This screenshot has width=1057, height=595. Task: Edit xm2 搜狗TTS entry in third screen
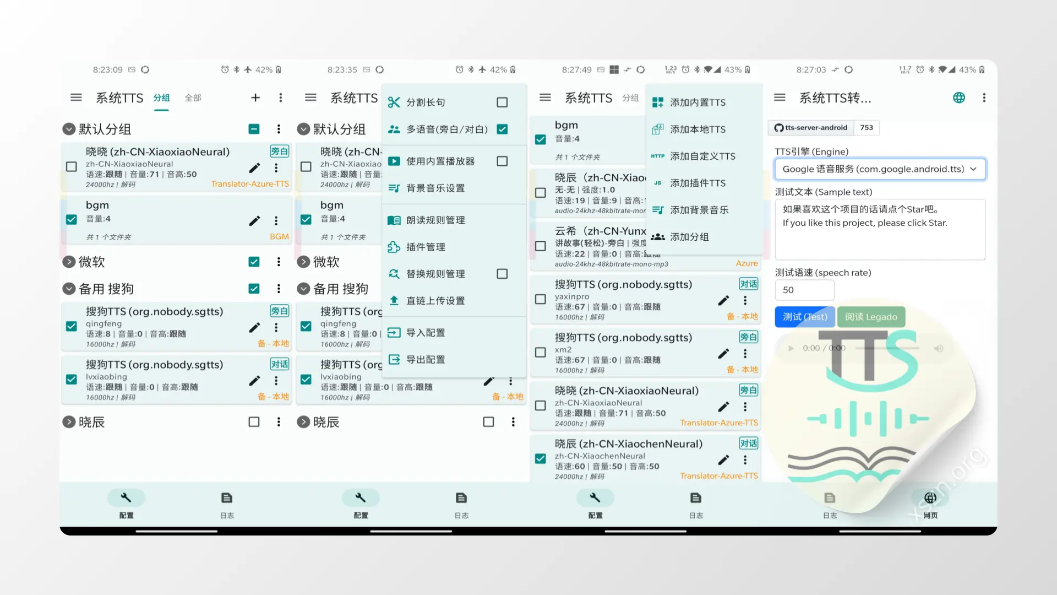coord(723,353)
